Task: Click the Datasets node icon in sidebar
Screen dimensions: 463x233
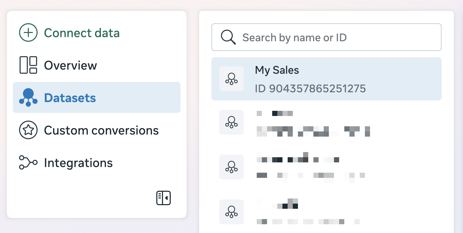Action: click(x=28, y=97)
